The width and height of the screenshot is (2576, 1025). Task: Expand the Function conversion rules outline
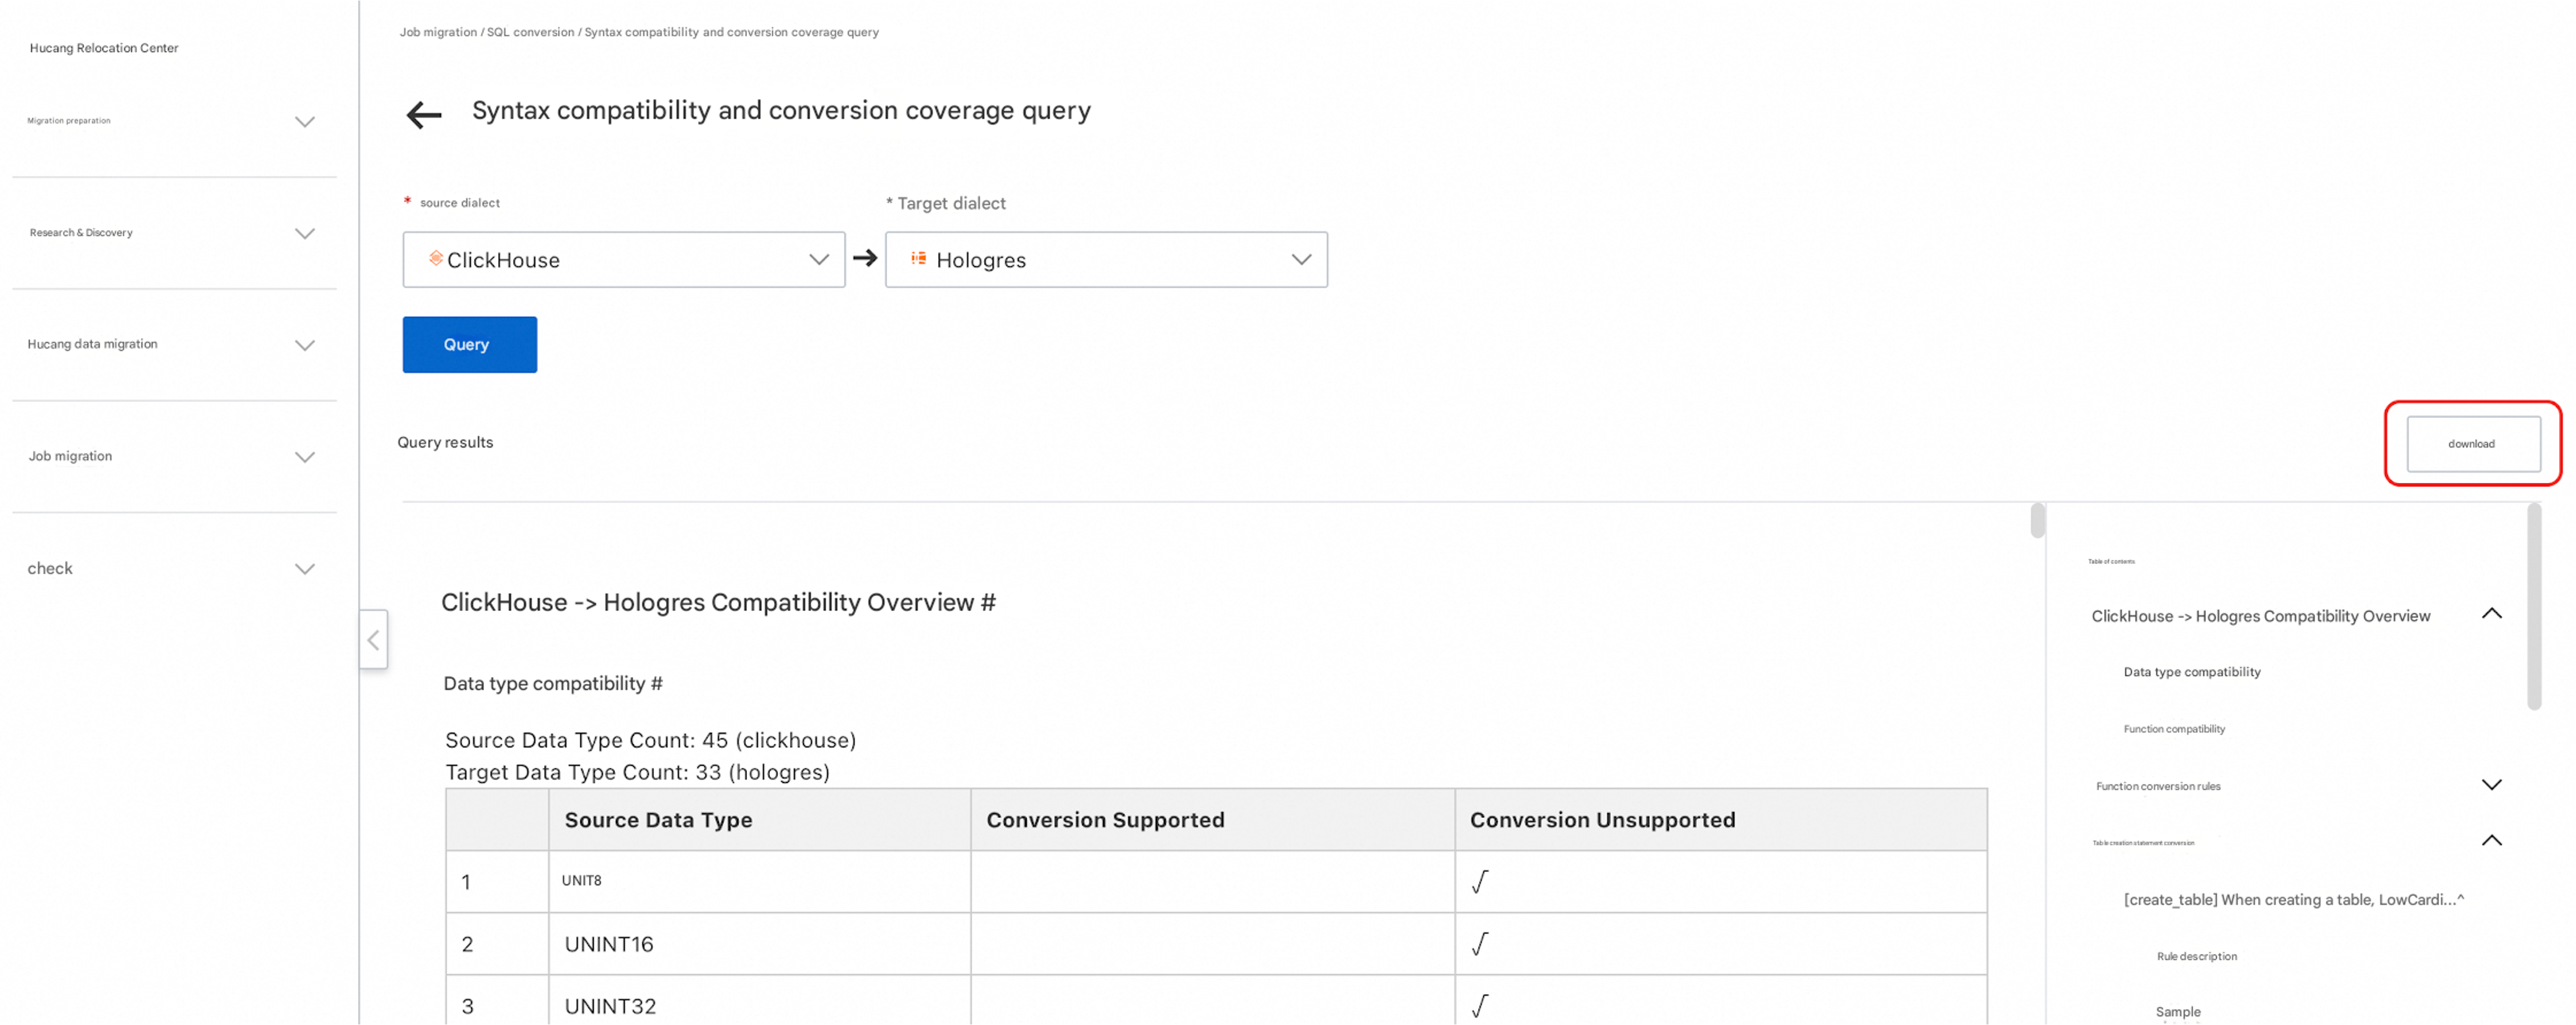click(x=2491, y=785)
